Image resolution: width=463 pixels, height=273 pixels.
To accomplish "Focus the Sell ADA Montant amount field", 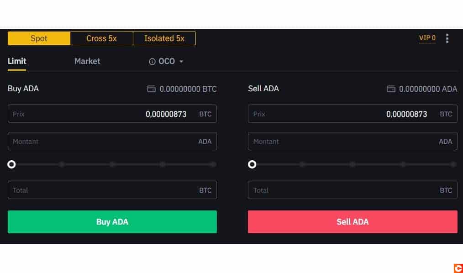I will [x=353, y=142].
